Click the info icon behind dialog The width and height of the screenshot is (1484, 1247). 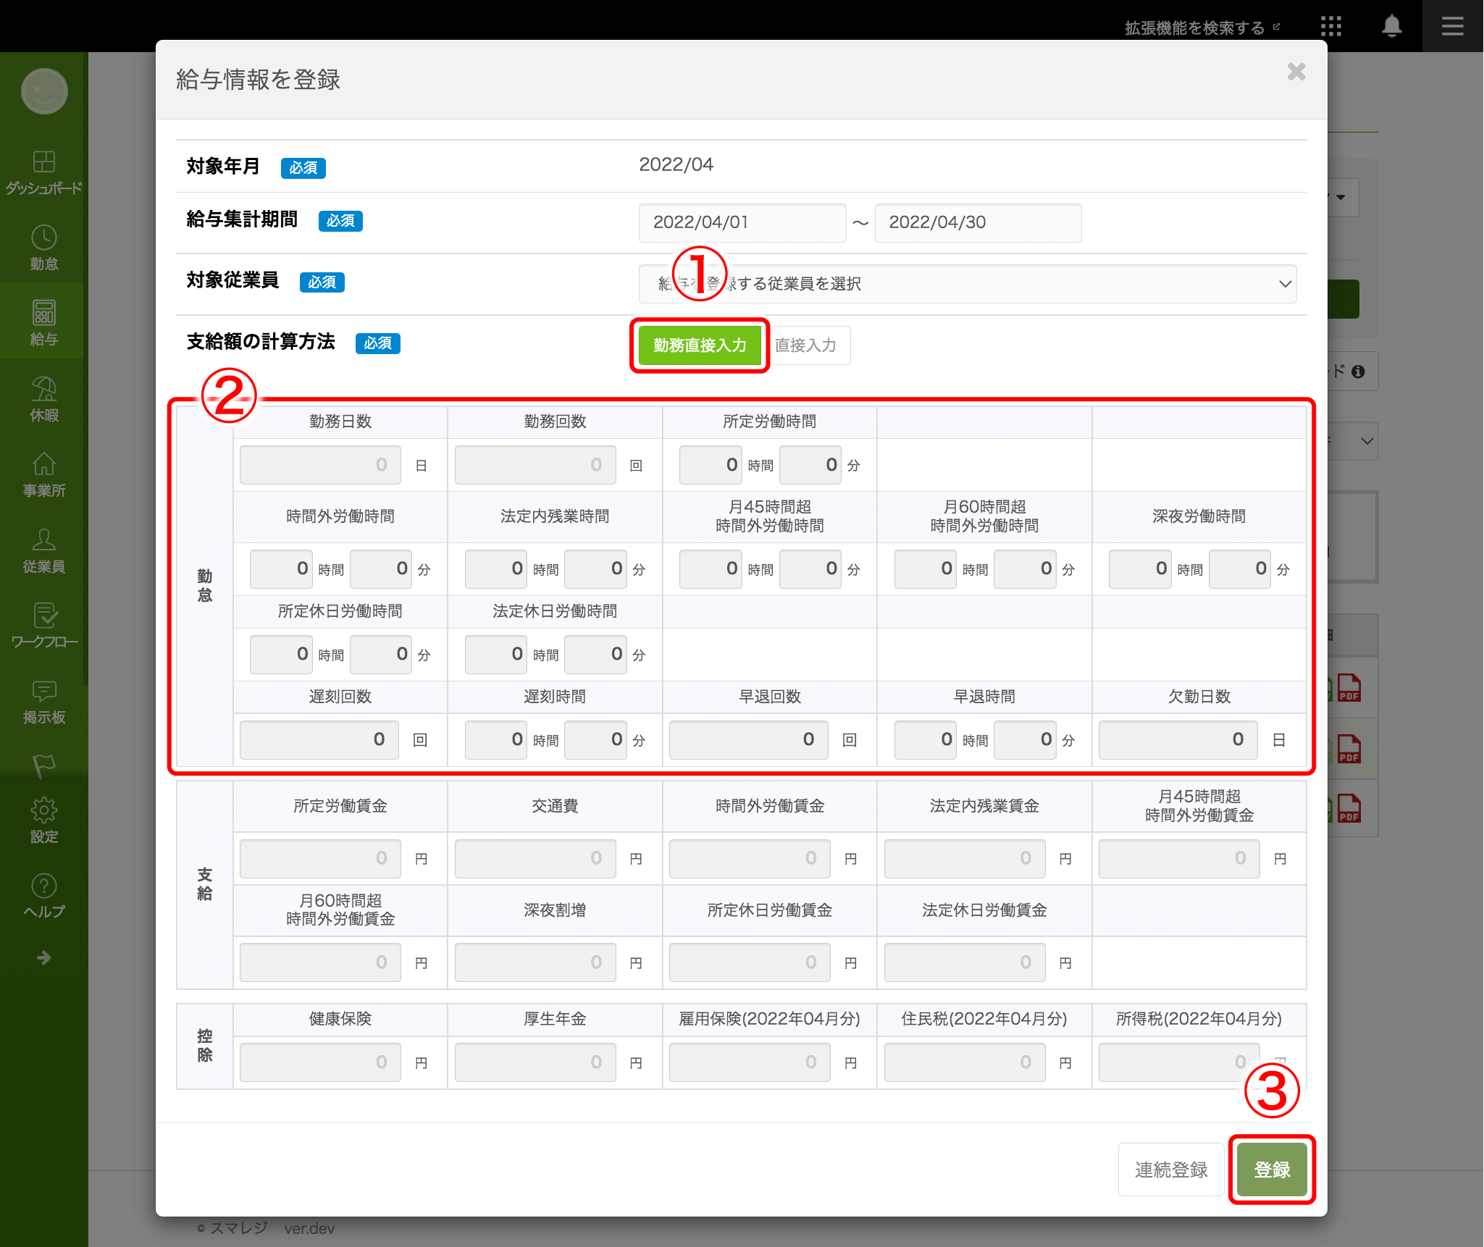point(1358,371)
